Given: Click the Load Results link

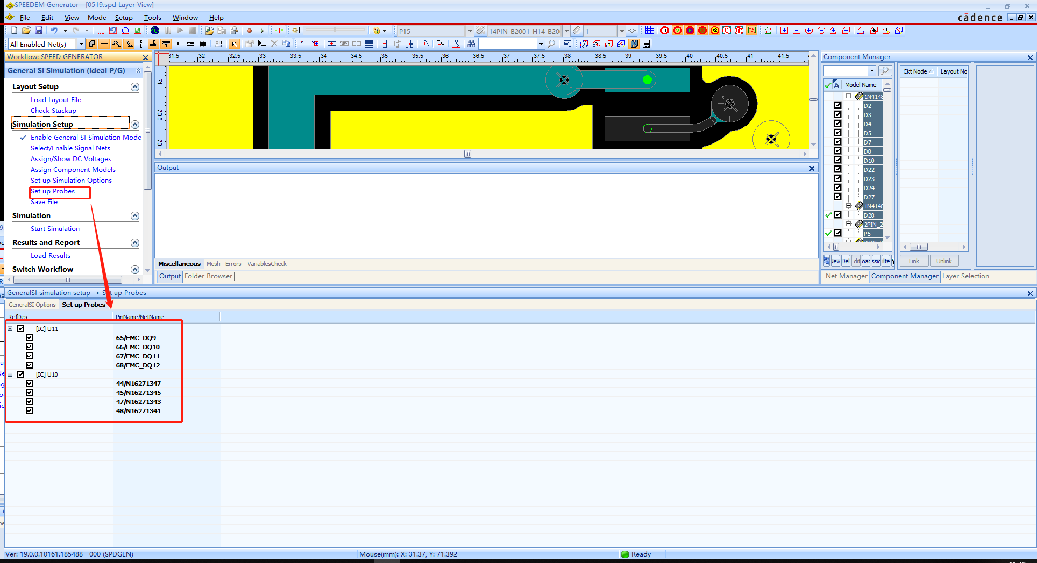Looking at the screenshot, I should [x=51, y=256].
